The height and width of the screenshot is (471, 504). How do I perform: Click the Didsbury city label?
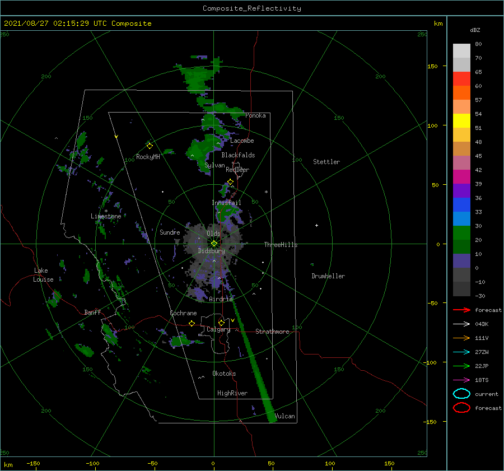tap(212, 251)
